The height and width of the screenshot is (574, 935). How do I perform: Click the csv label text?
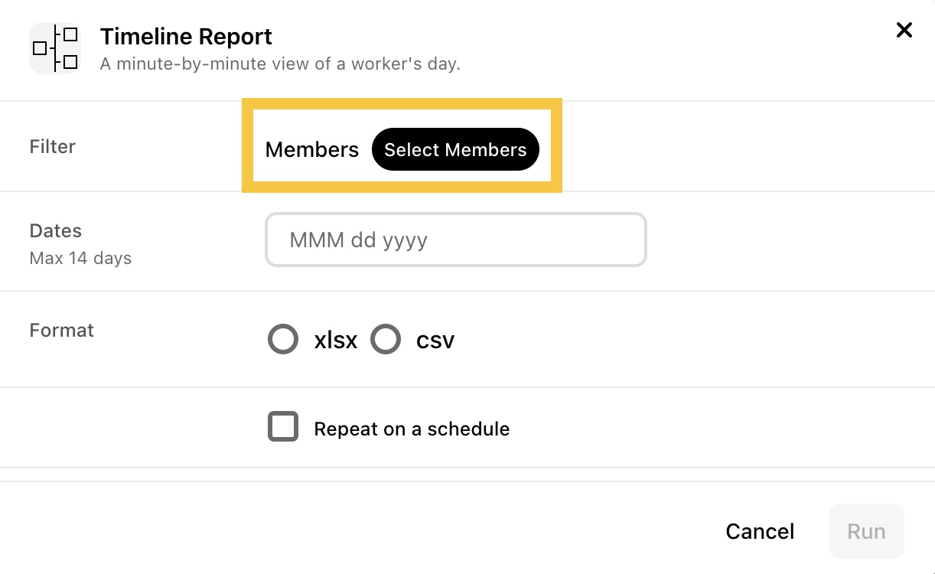coord(435,340)
